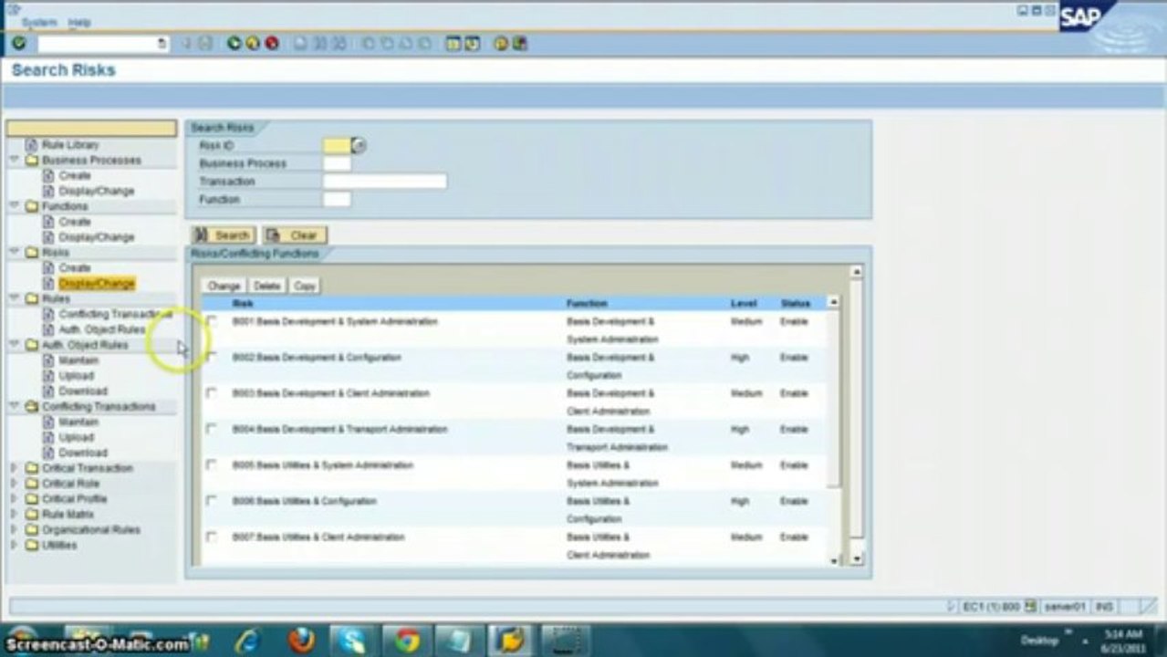Click the Previous Page icon
Image resolution: width=1167 pixels, height=657 pixels.
pyautogui.click(x=387, y=43)
